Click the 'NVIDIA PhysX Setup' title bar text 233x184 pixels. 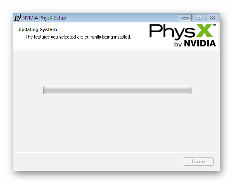click(x=44, y=18)
